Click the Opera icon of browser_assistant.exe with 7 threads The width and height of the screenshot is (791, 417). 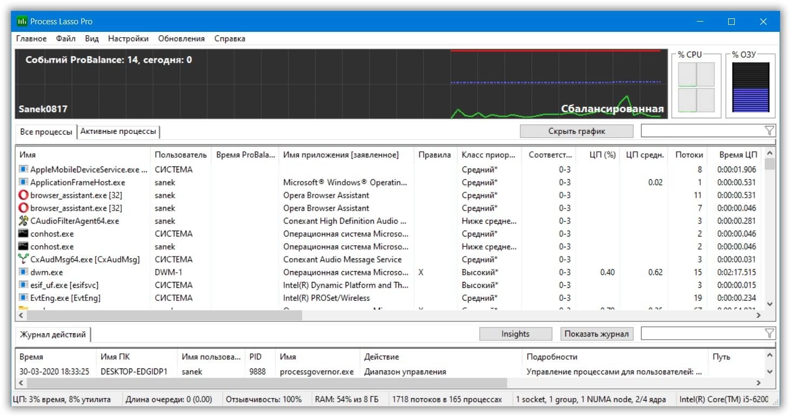(23, 208)
